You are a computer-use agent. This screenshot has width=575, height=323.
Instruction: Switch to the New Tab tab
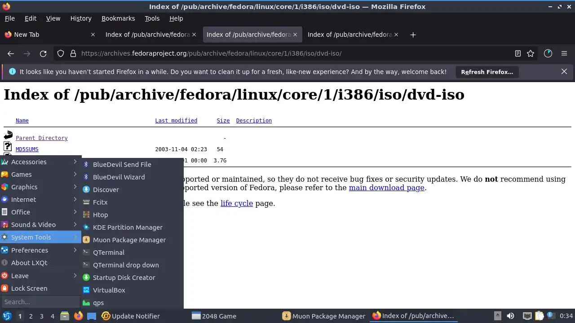[49, 35]
